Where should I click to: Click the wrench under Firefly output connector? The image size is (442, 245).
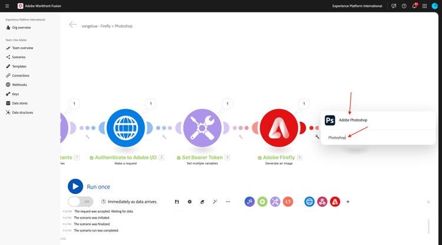click(317, 137)
